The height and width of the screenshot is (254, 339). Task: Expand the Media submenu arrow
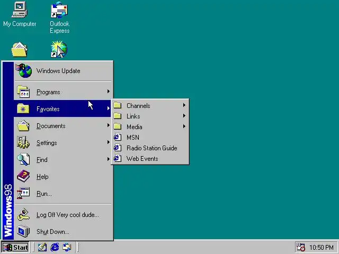(184, 126)
